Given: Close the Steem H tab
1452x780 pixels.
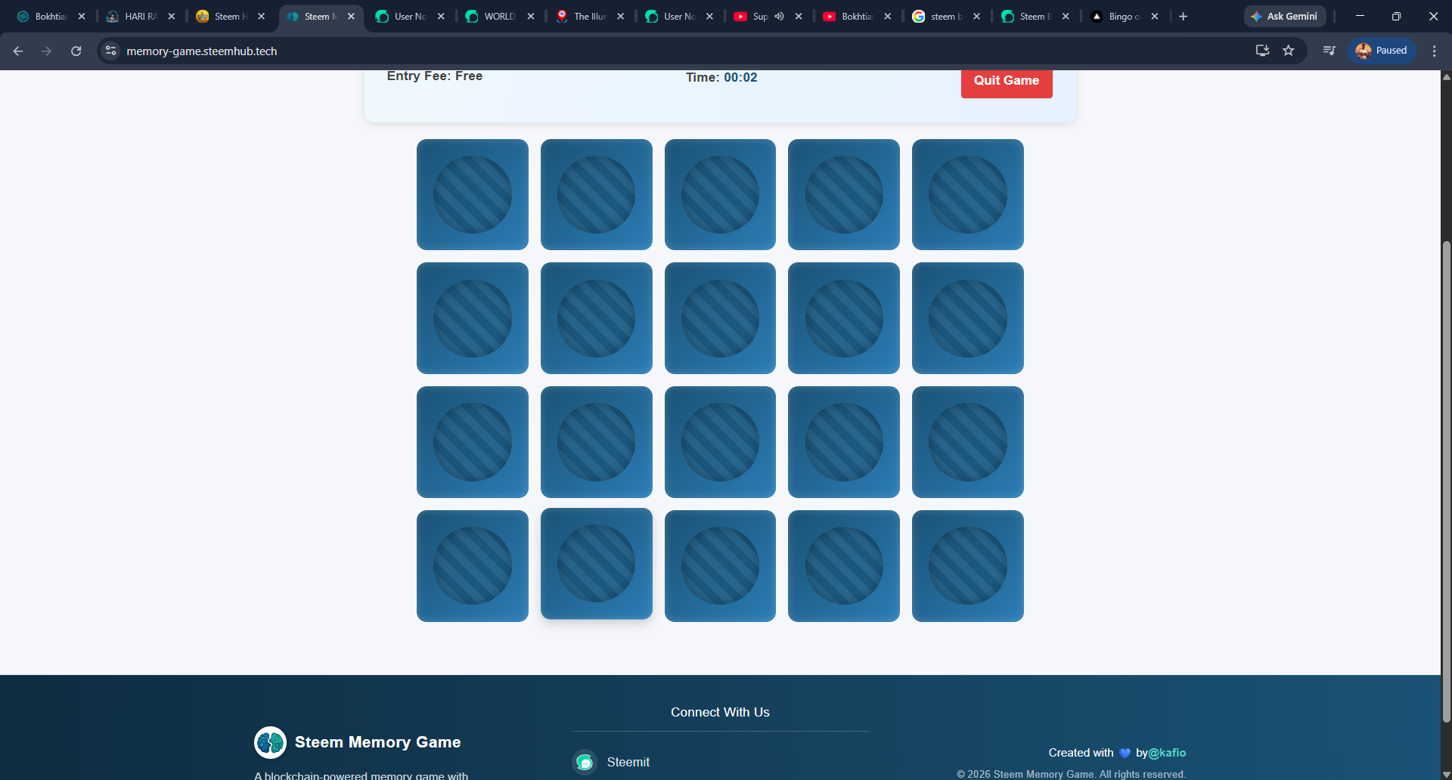Looking at the screenshot, I should (262, 16).
